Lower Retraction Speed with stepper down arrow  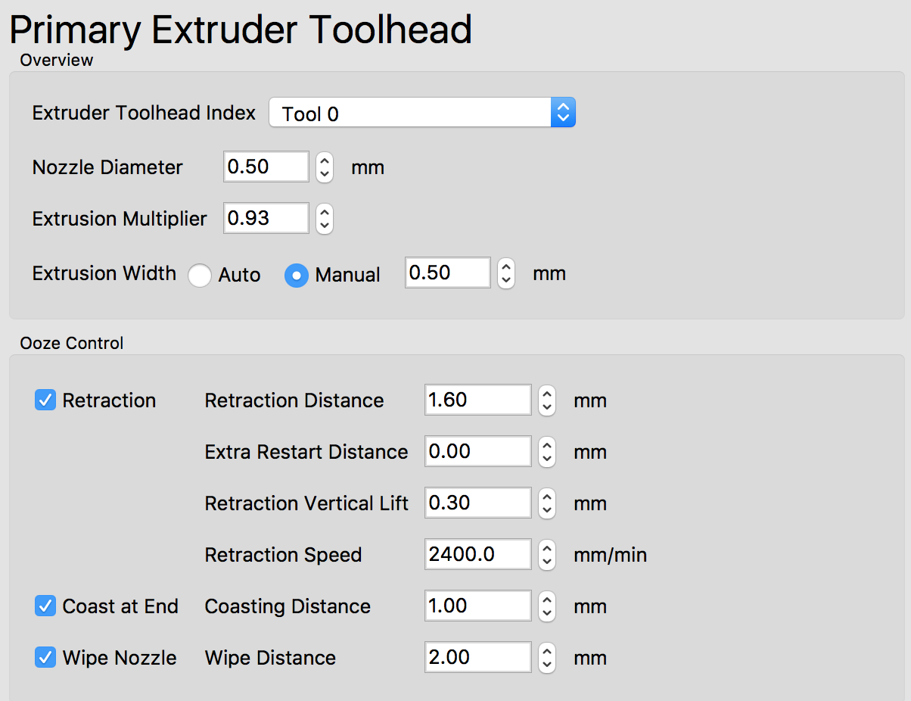547,562
